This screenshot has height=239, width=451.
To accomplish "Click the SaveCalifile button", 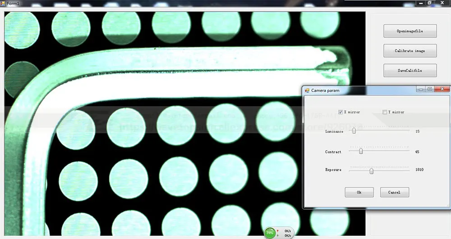I will (x=410, y=70).
